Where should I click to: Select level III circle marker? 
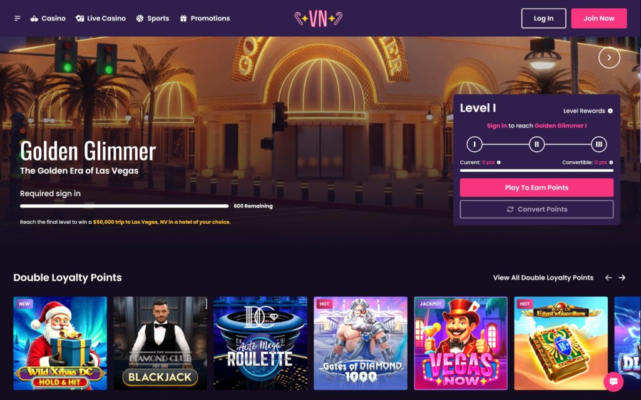599,144
